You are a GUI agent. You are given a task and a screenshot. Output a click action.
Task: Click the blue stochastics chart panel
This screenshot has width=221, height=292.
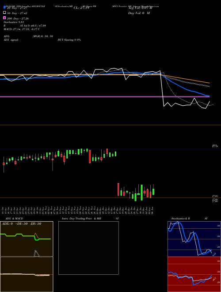[x=194, y=239]
